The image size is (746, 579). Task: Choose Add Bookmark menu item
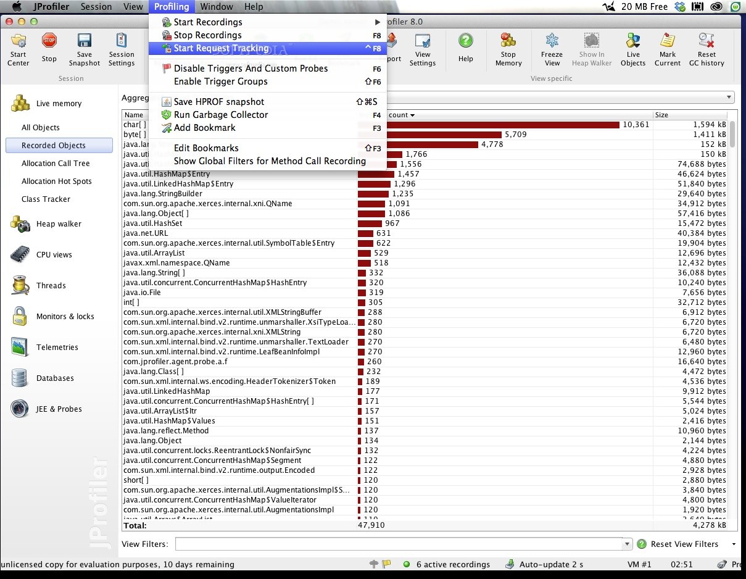267,128
